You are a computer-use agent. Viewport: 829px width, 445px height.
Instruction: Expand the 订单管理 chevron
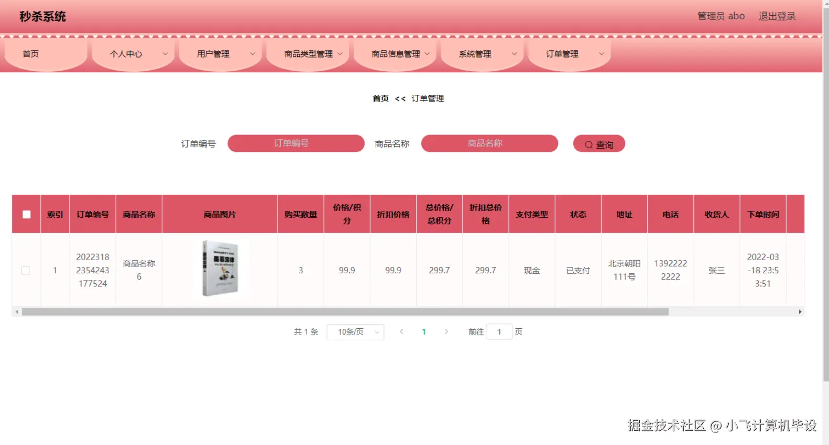pos(602,54)
